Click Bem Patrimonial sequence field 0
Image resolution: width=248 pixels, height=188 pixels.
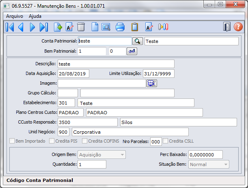117,51
